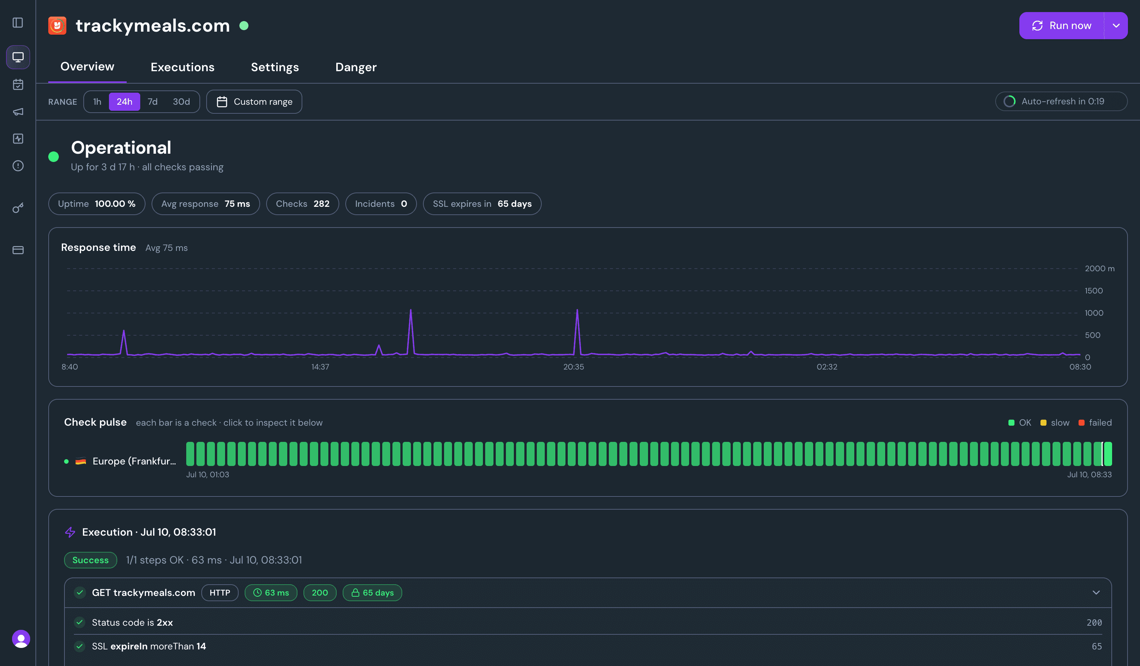Open the user avatar profile icon
The height and width of the screenshot is (666, 1140).
click(21, 639)
